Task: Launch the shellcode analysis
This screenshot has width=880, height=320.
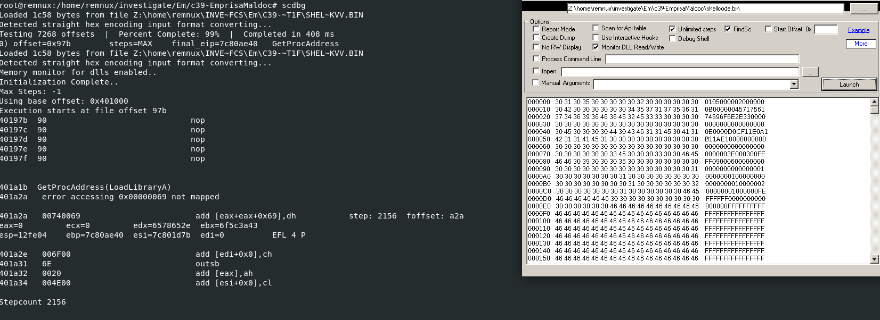Action: pyautogui.click(x=849, y=84)
